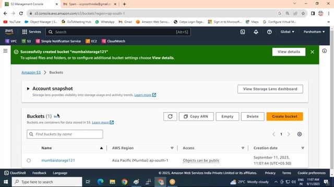Open the help question mark icon
This screenshot has height=187, width=334.
click(269, 32)
